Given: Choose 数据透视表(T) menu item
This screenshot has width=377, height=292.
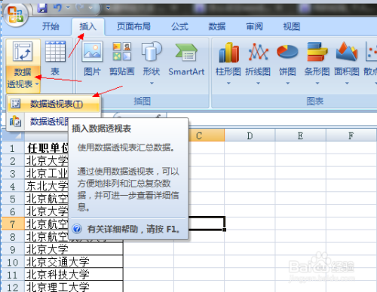Looking at the screenshot, I should pos(54,104).
